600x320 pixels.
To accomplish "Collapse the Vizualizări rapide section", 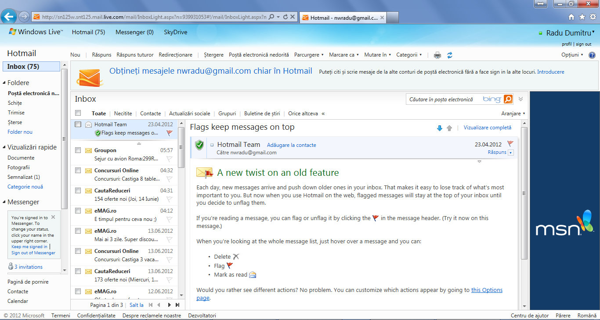I will click(x=4, y=147).
